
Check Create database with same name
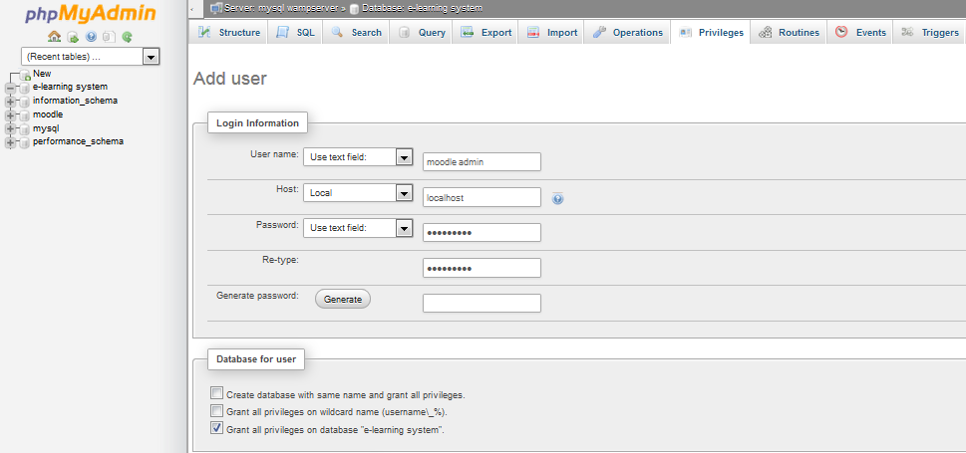click(216, 393)
